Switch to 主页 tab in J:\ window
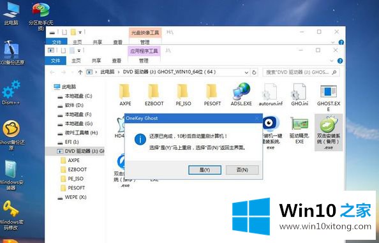The height and width of the screenshot is (243, 379). point(76,61)
